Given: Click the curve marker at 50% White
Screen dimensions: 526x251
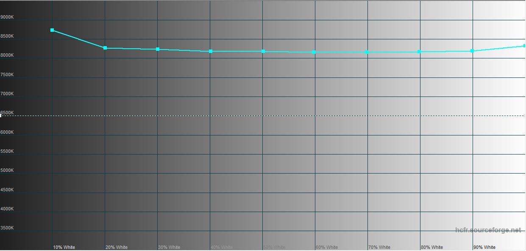Looking at the screenshot, I should tap(263, 51).
